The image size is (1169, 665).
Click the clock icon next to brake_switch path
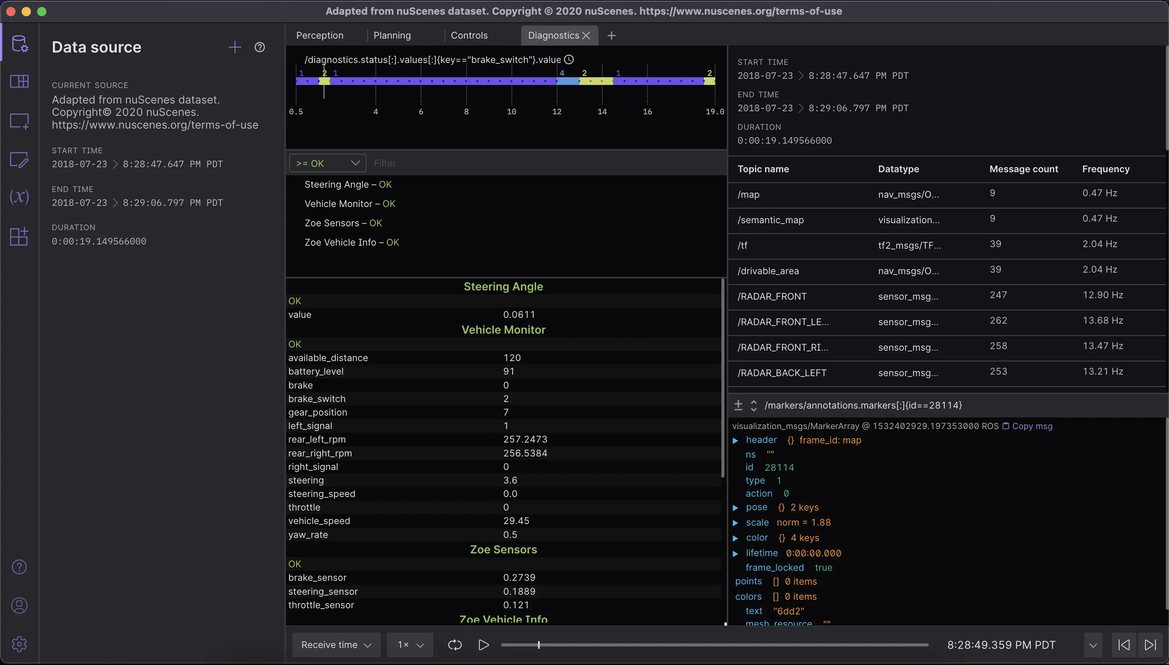click(568, 59)
